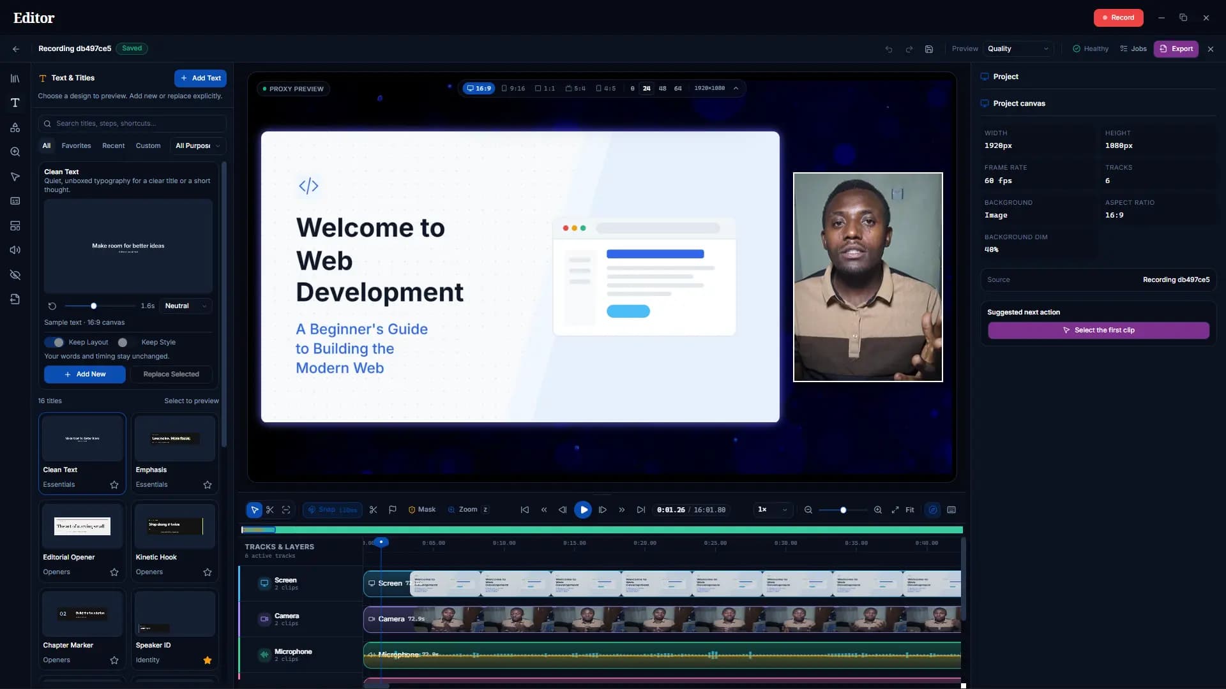Jump to the end of the timeline
Image resolution: width=1226 pixels, height=689 pixels.
641,510
